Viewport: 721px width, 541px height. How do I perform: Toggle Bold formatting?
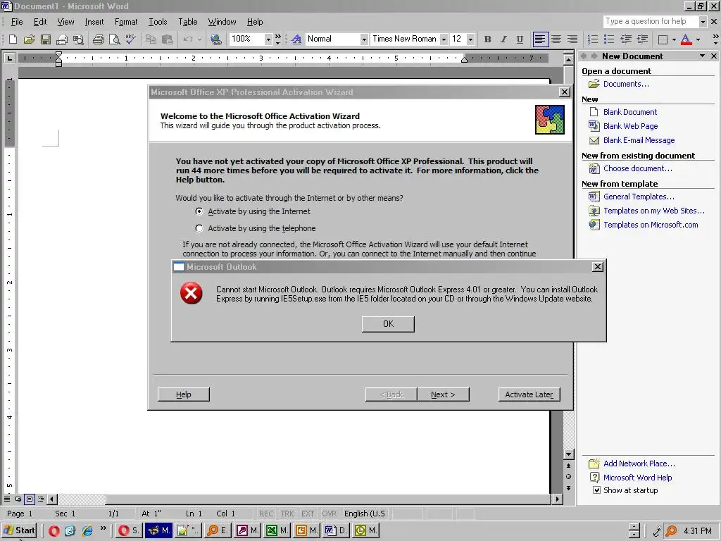pos(487,39)
